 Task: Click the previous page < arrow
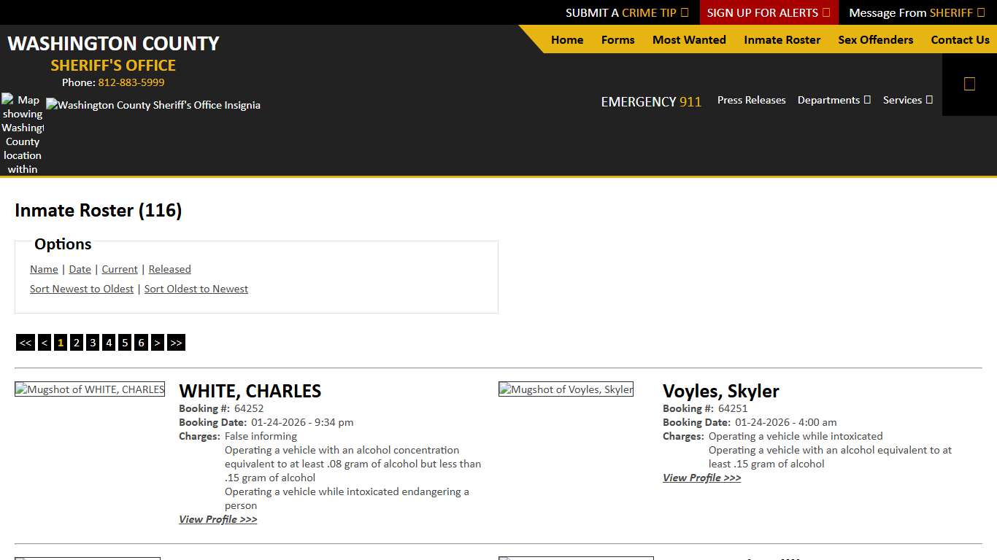[44, 342]
